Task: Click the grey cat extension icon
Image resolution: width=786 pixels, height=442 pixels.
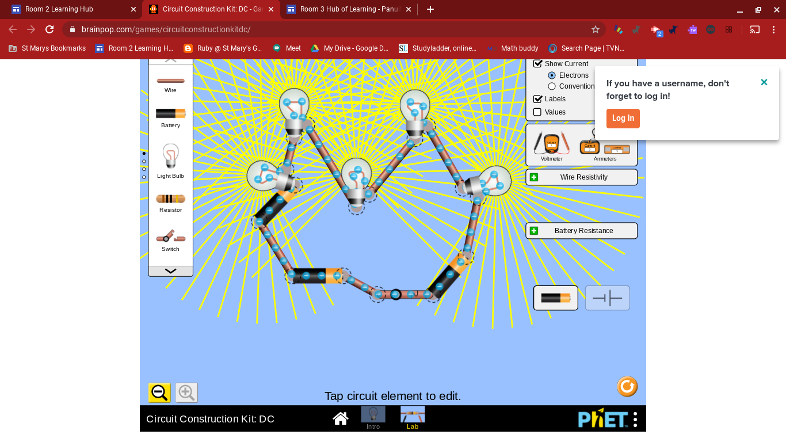Action: (x=636, y=29)
